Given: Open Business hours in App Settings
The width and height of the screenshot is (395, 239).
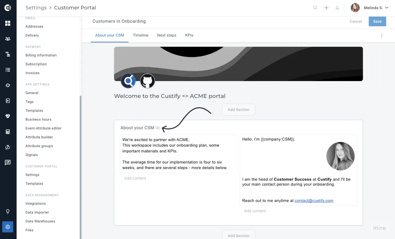Looking at the screenshot, I should coord(38,119).
